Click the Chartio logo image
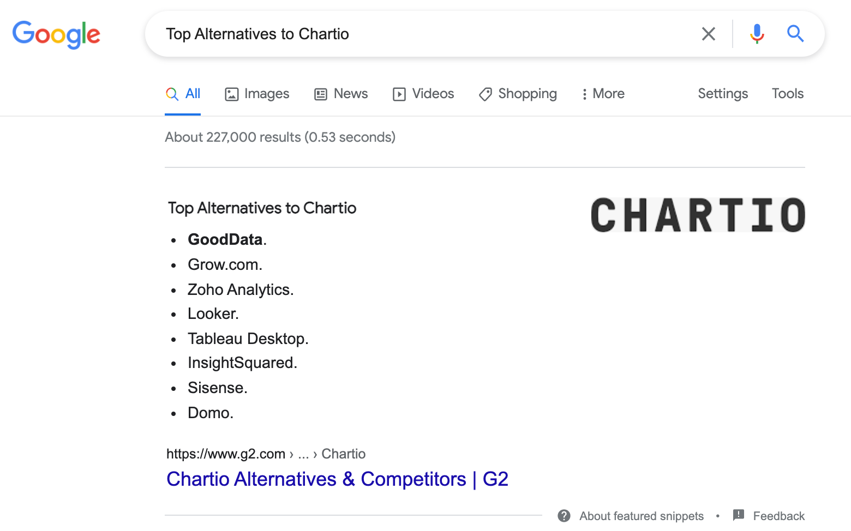This screenshot has height=531, width=851. (697, 215)
